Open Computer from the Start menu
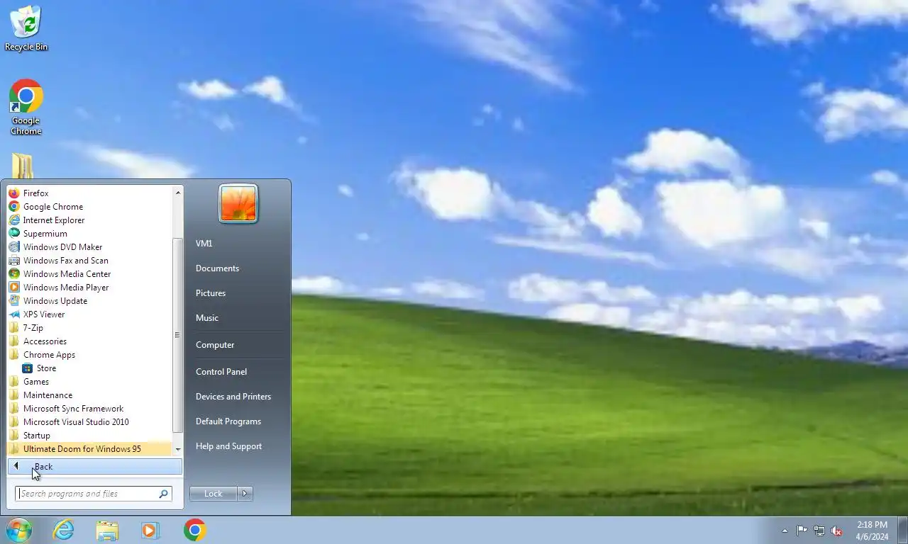 (237, 344)
